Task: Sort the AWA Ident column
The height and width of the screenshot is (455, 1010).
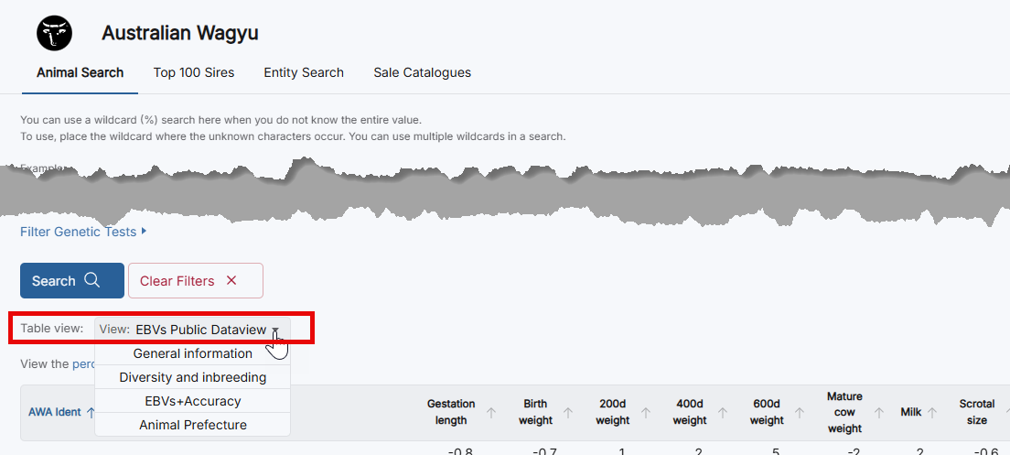Action: coord(90,413)
